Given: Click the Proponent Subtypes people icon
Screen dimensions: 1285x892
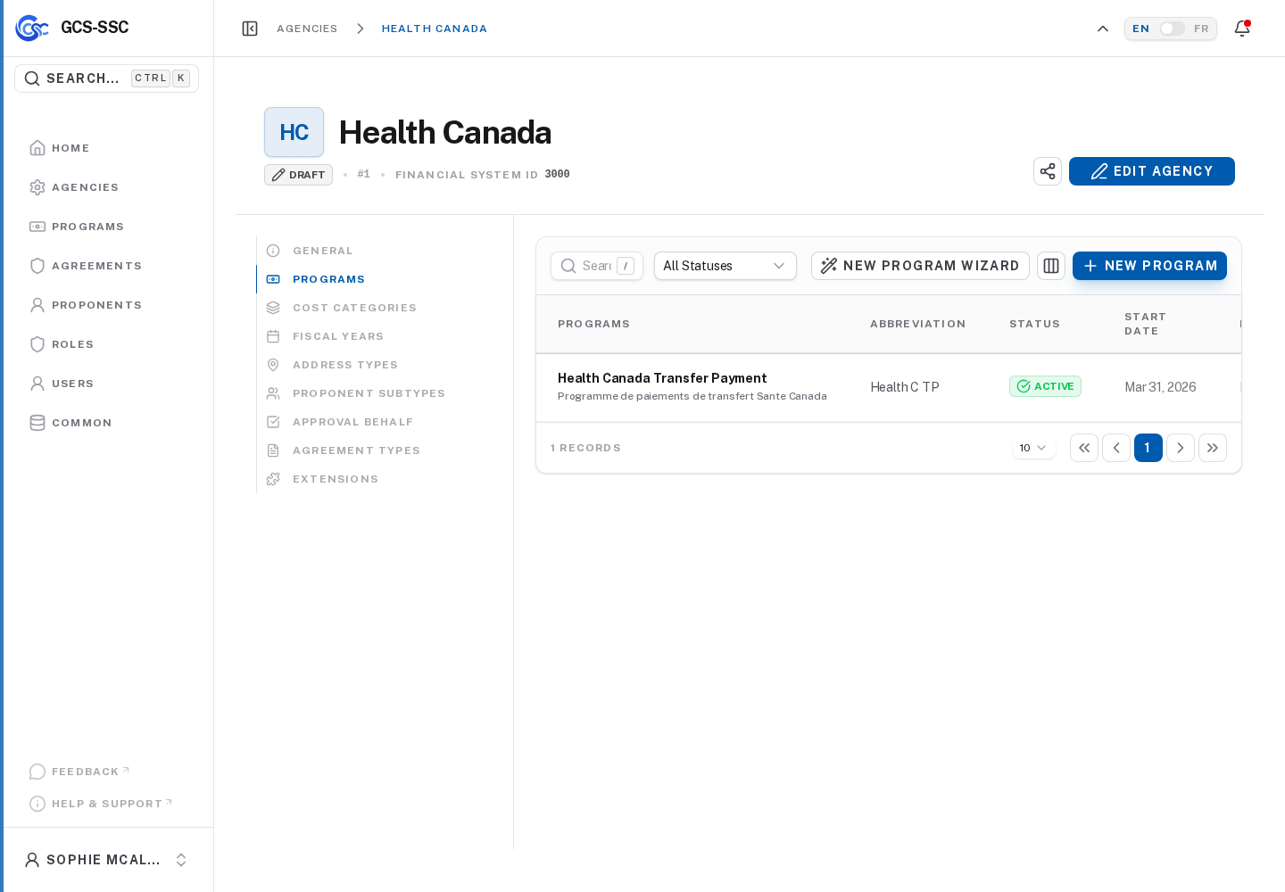Looking at the screenshot, I should click(273, 393).
